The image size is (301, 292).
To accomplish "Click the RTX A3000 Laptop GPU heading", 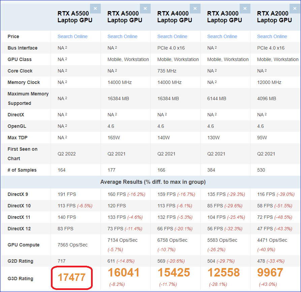I will [224, 17].
